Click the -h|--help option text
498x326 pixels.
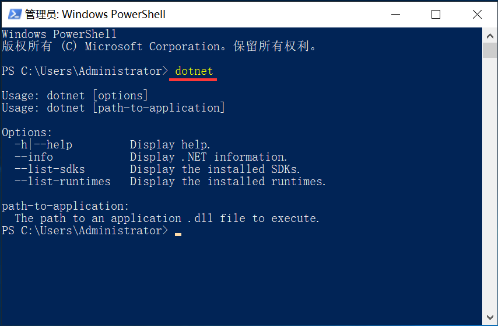(44, 145)
